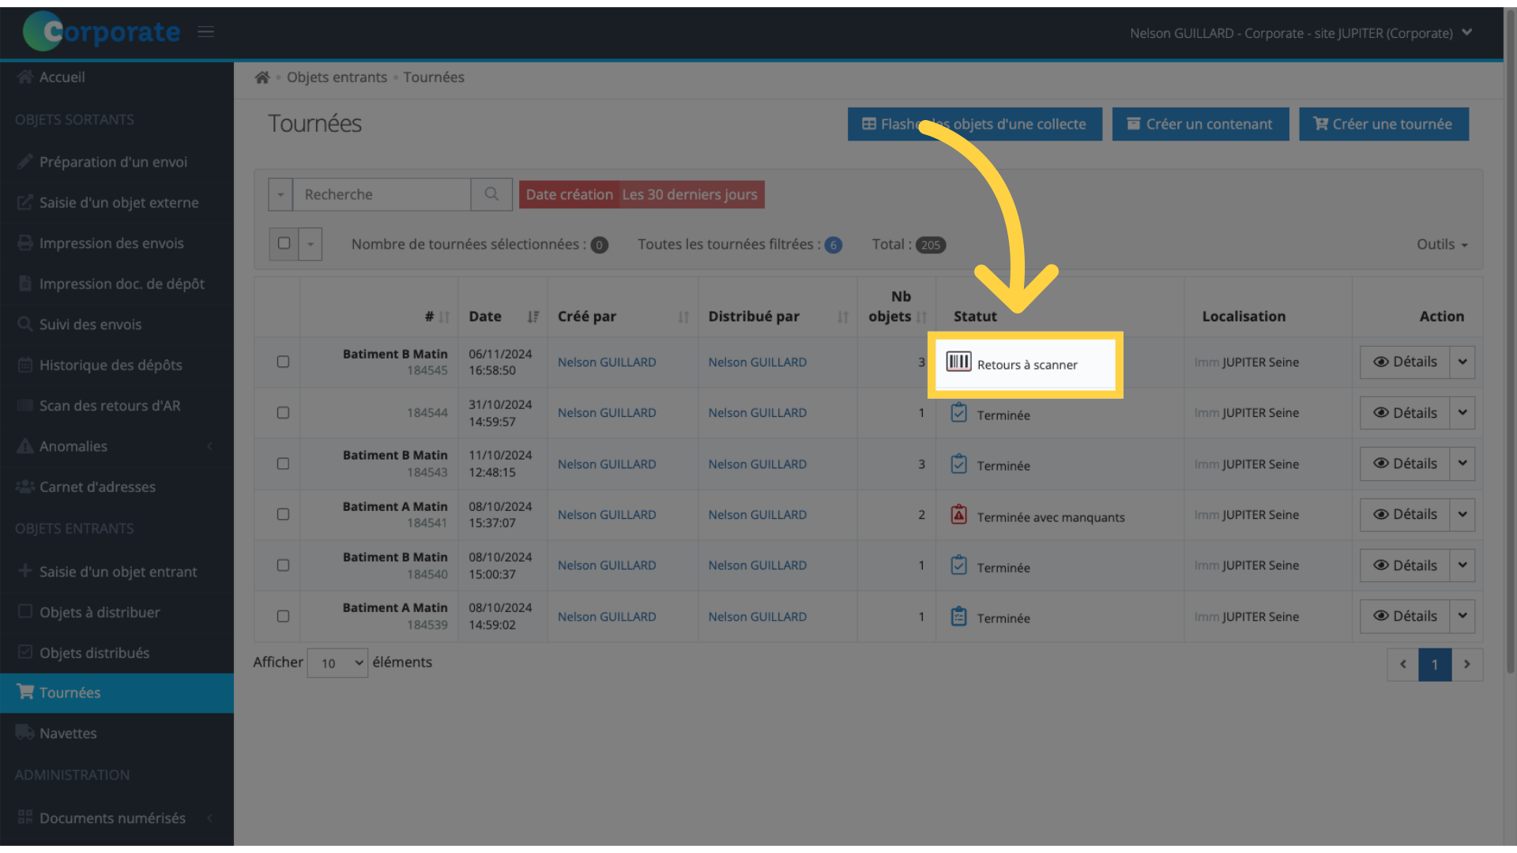Sort the table by Nb objets column

click(x=922, y=317)
